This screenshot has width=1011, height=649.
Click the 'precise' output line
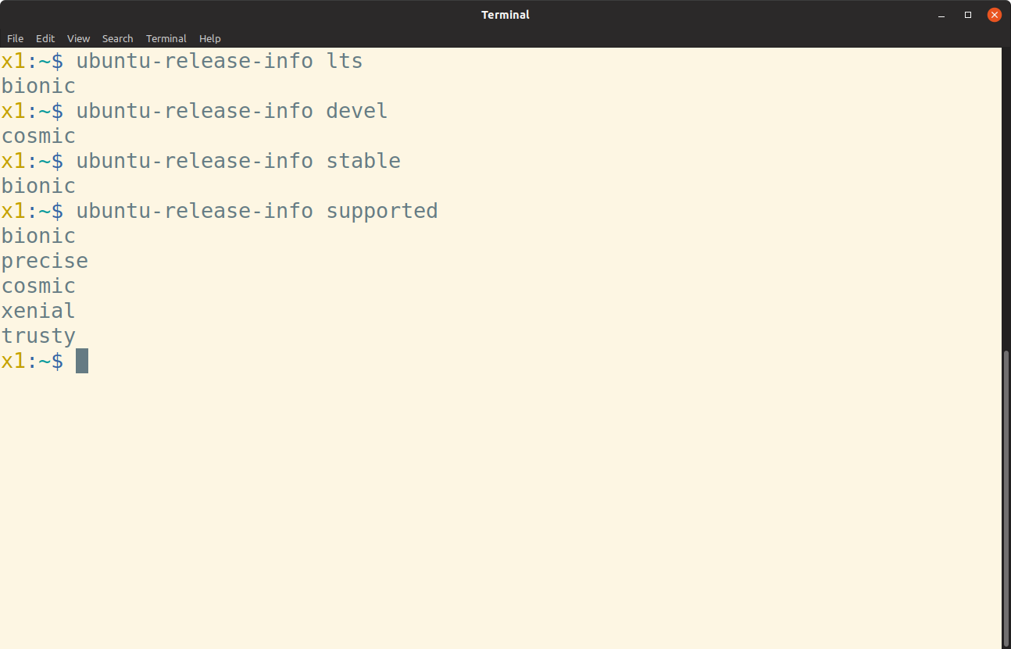(45, 261)
